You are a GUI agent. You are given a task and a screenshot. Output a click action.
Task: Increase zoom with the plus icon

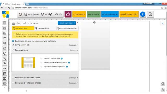(x=51, y=14)
